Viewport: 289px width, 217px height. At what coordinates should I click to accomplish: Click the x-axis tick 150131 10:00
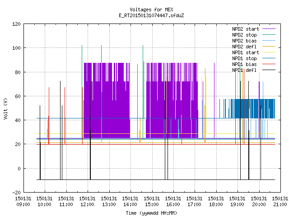pyautogui.click(x=44, y=202)
